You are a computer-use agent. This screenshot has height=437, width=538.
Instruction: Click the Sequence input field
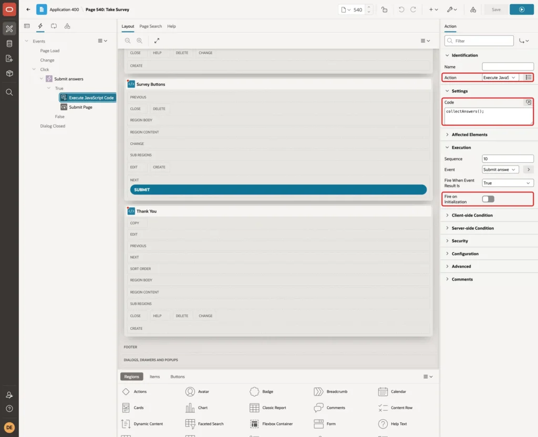pos(508,159)
